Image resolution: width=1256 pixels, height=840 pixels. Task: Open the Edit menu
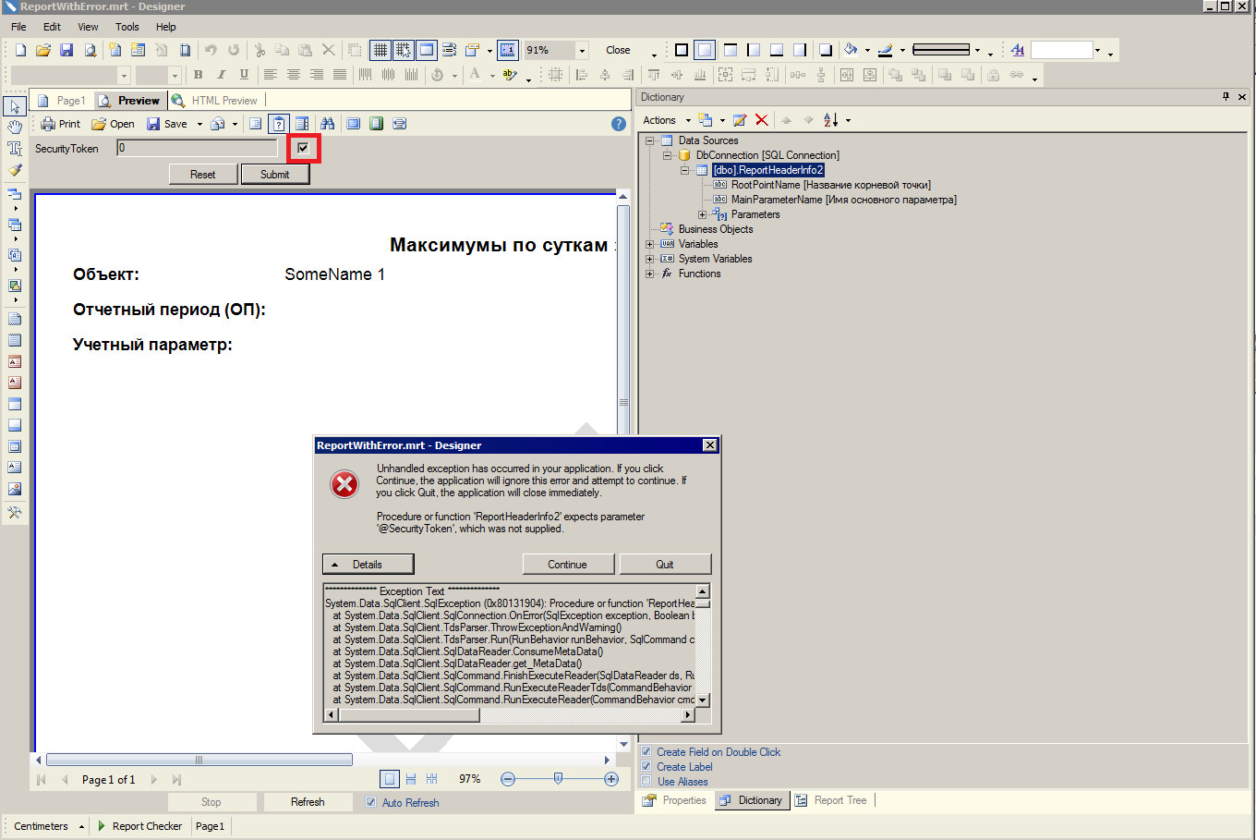pos(52,27)
